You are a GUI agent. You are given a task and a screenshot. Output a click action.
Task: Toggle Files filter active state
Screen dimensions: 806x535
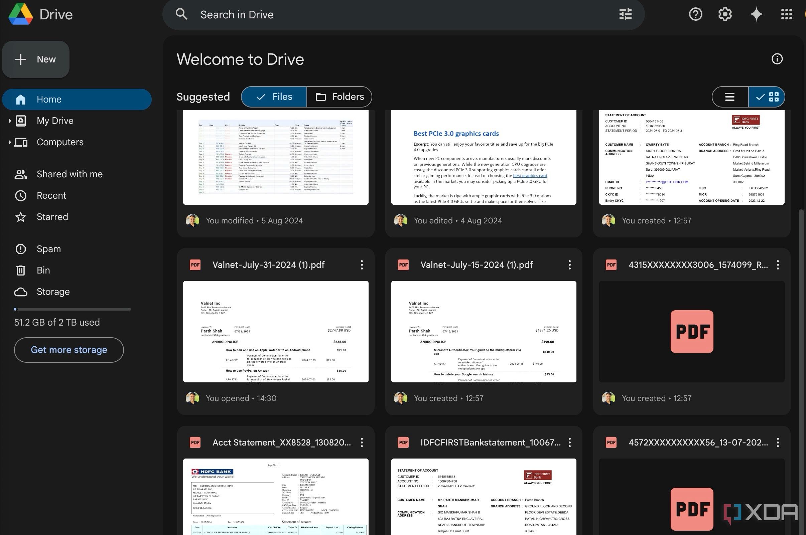(274, 96)
